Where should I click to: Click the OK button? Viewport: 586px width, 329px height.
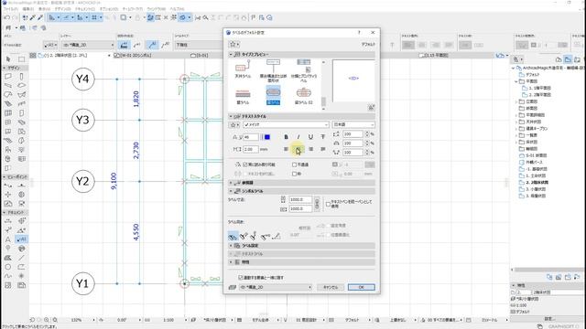click(362, 287)
